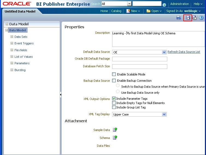Open the Open menu
The height and width of the screenshot is (155, 206).
pos(156,11)
